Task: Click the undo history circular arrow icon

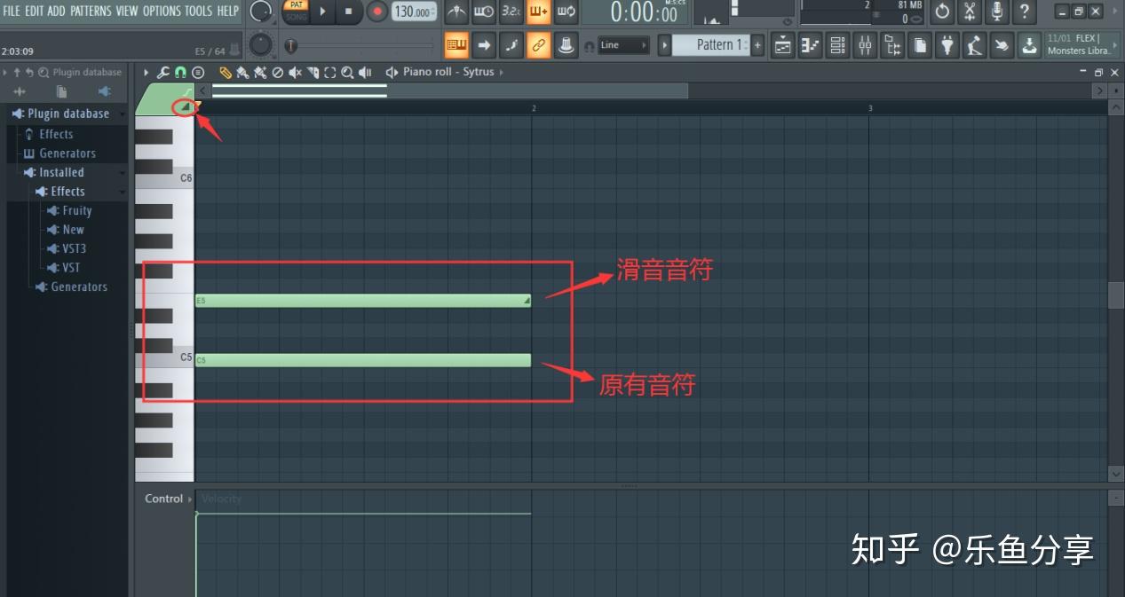Action: pyautogui.click(x=943, y=12)
